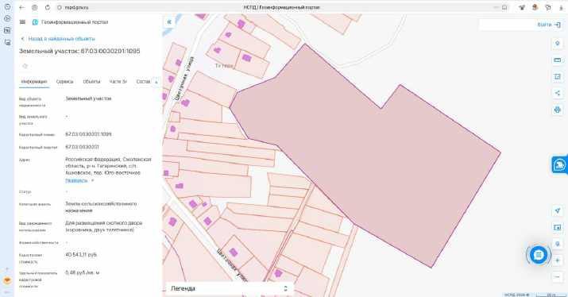Click the Земельный участок object type value
568x297 pixels.
pos(88,98)
